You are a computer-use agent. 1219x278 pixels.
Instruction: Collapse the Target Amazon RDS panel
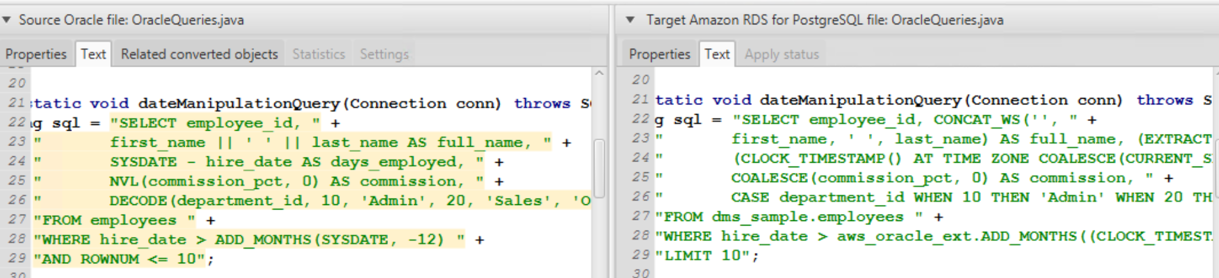630,20
